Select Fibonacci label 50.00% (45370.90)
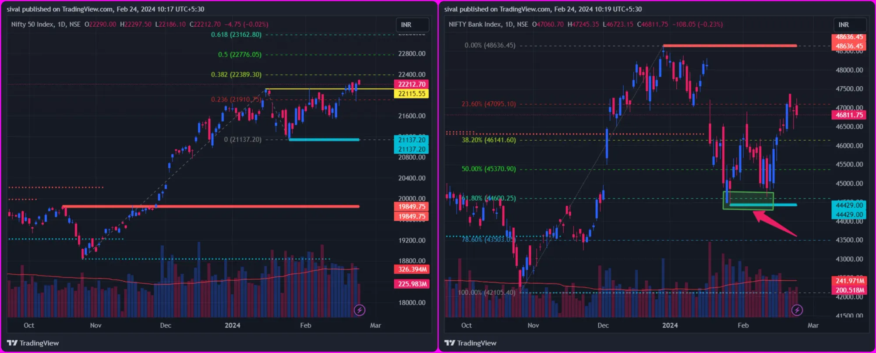Viewport: 876px width, 353px height. (488, 169)
